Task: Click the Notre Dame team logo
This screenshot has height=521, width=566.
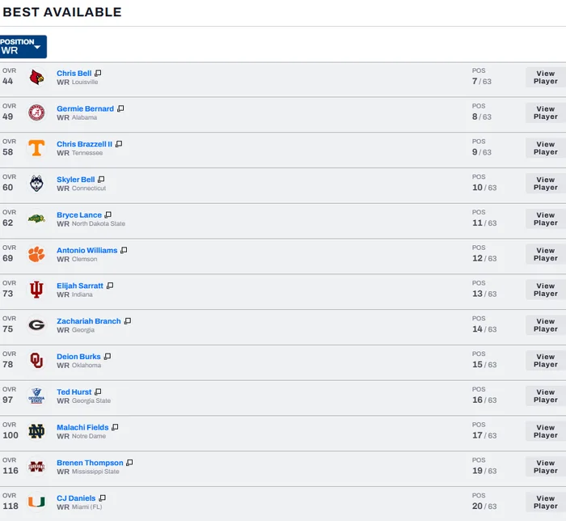Action: (x=36, y=431)
